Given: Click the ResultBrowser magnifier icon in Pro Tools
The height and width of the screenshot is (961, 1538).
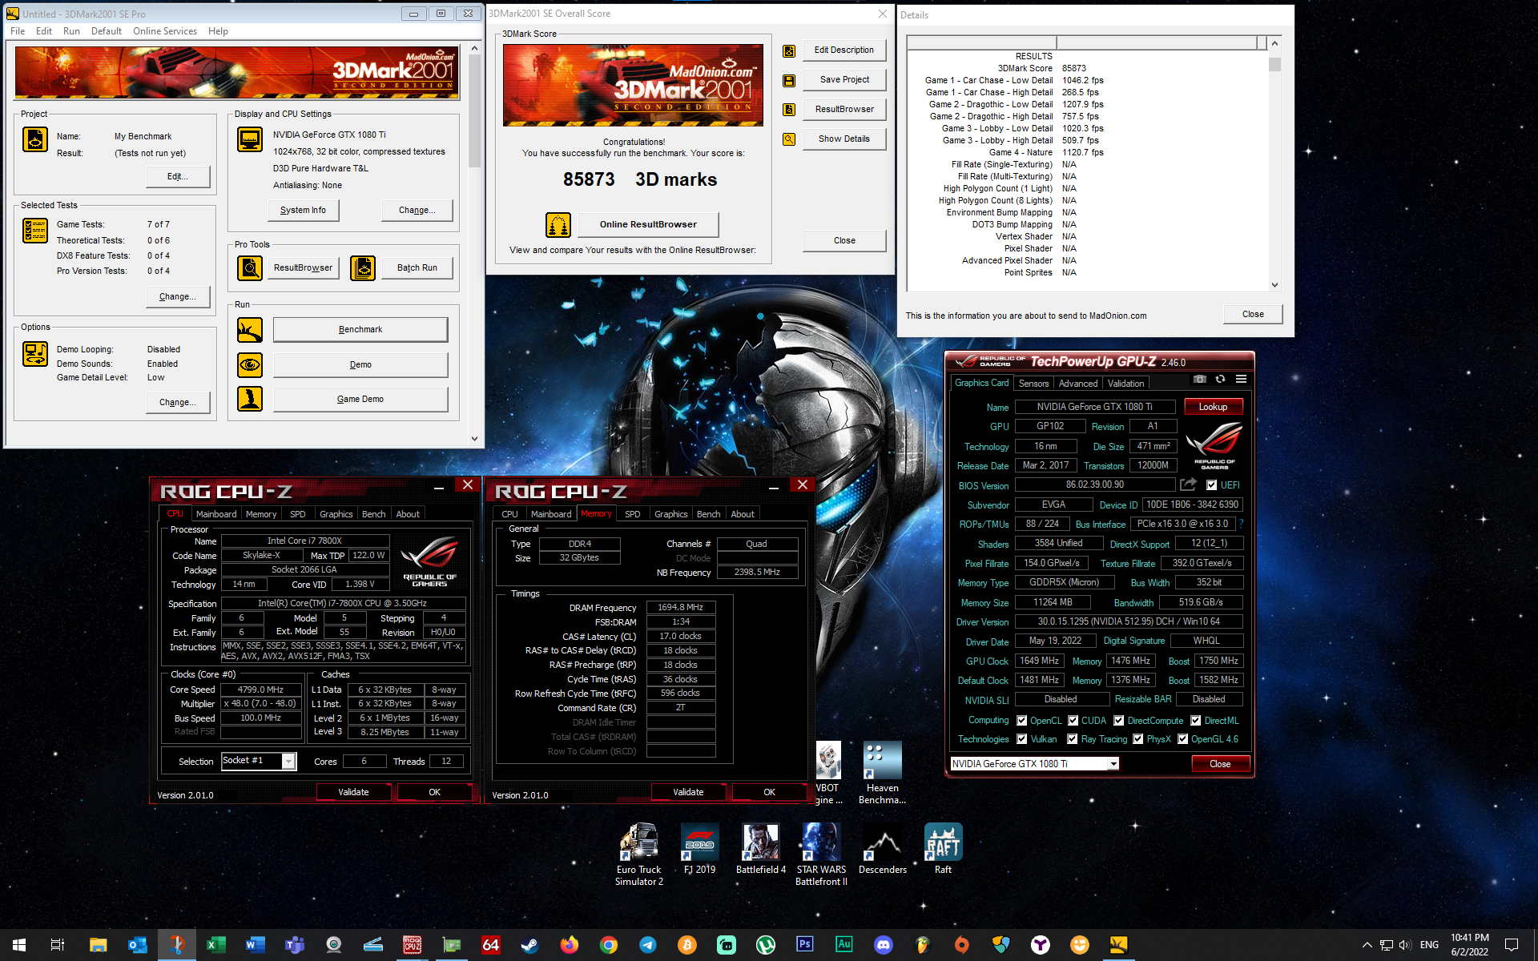Looking at the screenshot, I should click(x=250, y=267).
